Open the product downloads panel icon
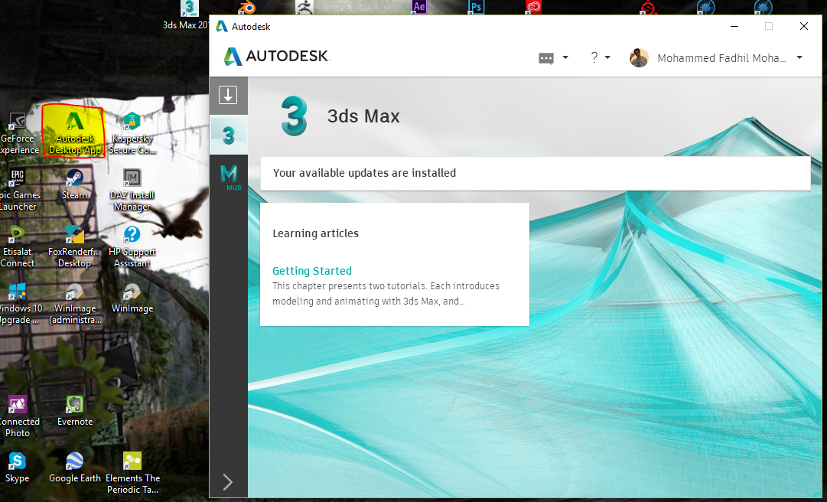827x502 pixels. pyautogui.click(x=228, y=95)
